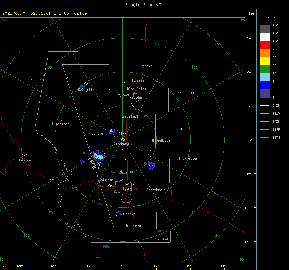This screenshot has width=289, height=270.
Task: Click the -150 tick on the bottom axis
Action: tap(19, 266)
